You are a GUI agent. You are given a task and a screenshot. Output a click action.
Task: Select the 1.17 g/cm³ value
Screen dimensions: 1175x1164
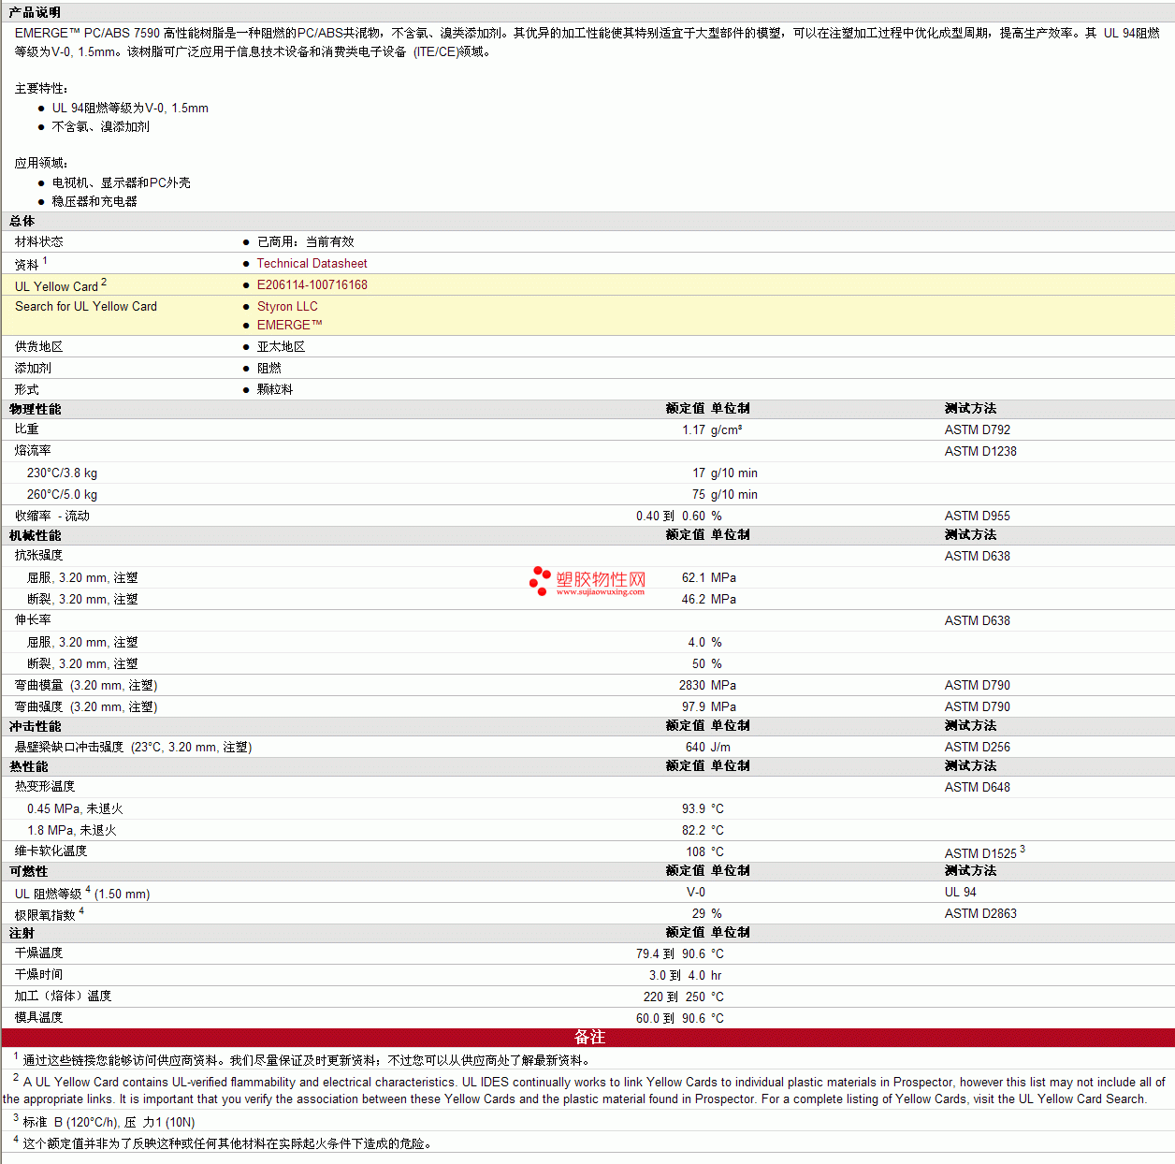click(x=712, y=430)
